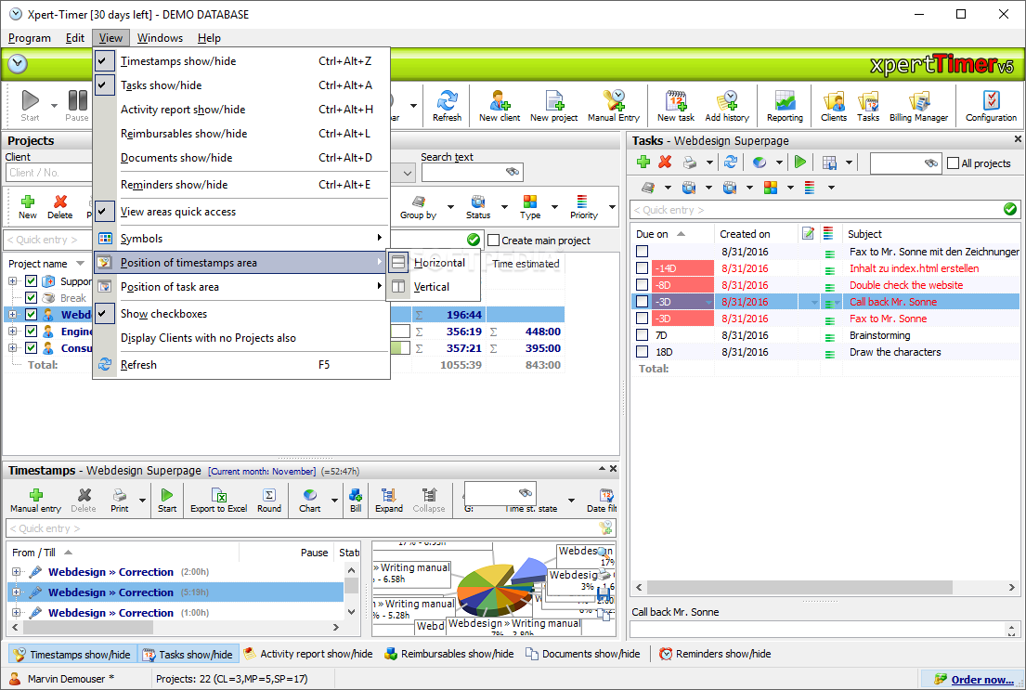
Task: Click the Print icon in Timestamps toolbar
Action: coord(119,501)
